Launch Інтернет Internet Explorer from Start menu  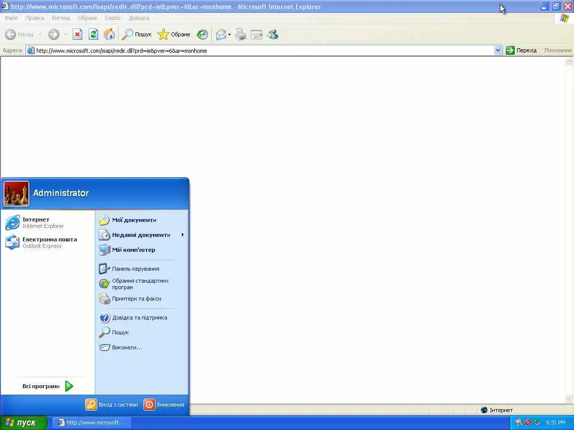(48, 222)
